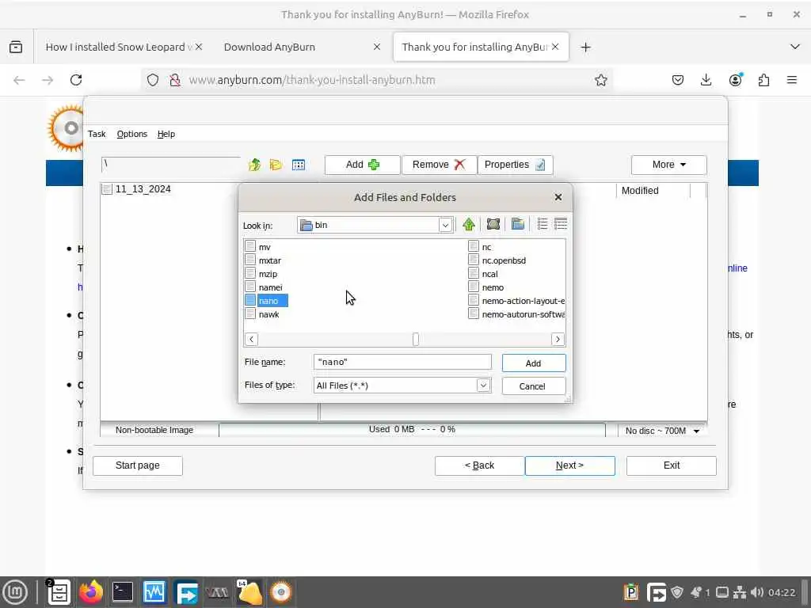Open the Task menu
811x608 pixels.
[x=97, y=134]
